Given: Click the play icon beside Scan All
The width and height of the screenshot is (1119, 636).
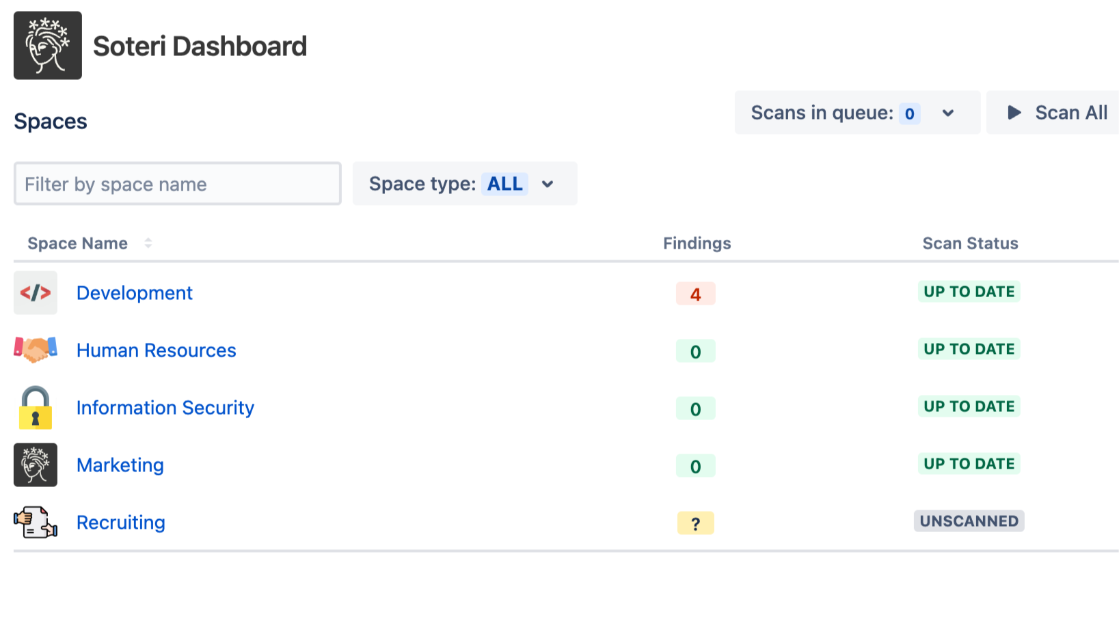Looking at the screenshot, I should point(1014,113).
